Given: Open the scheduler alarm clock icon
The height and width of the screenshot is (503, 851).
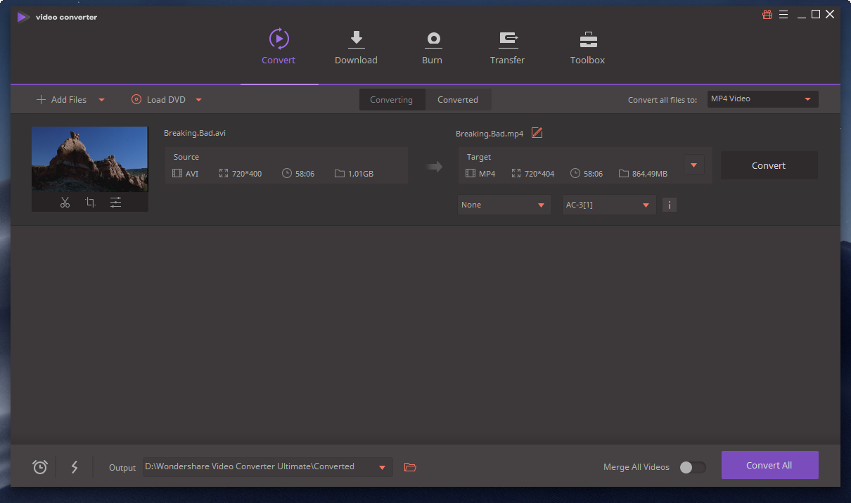Looking at the screenshot, I should pos(40,466).
